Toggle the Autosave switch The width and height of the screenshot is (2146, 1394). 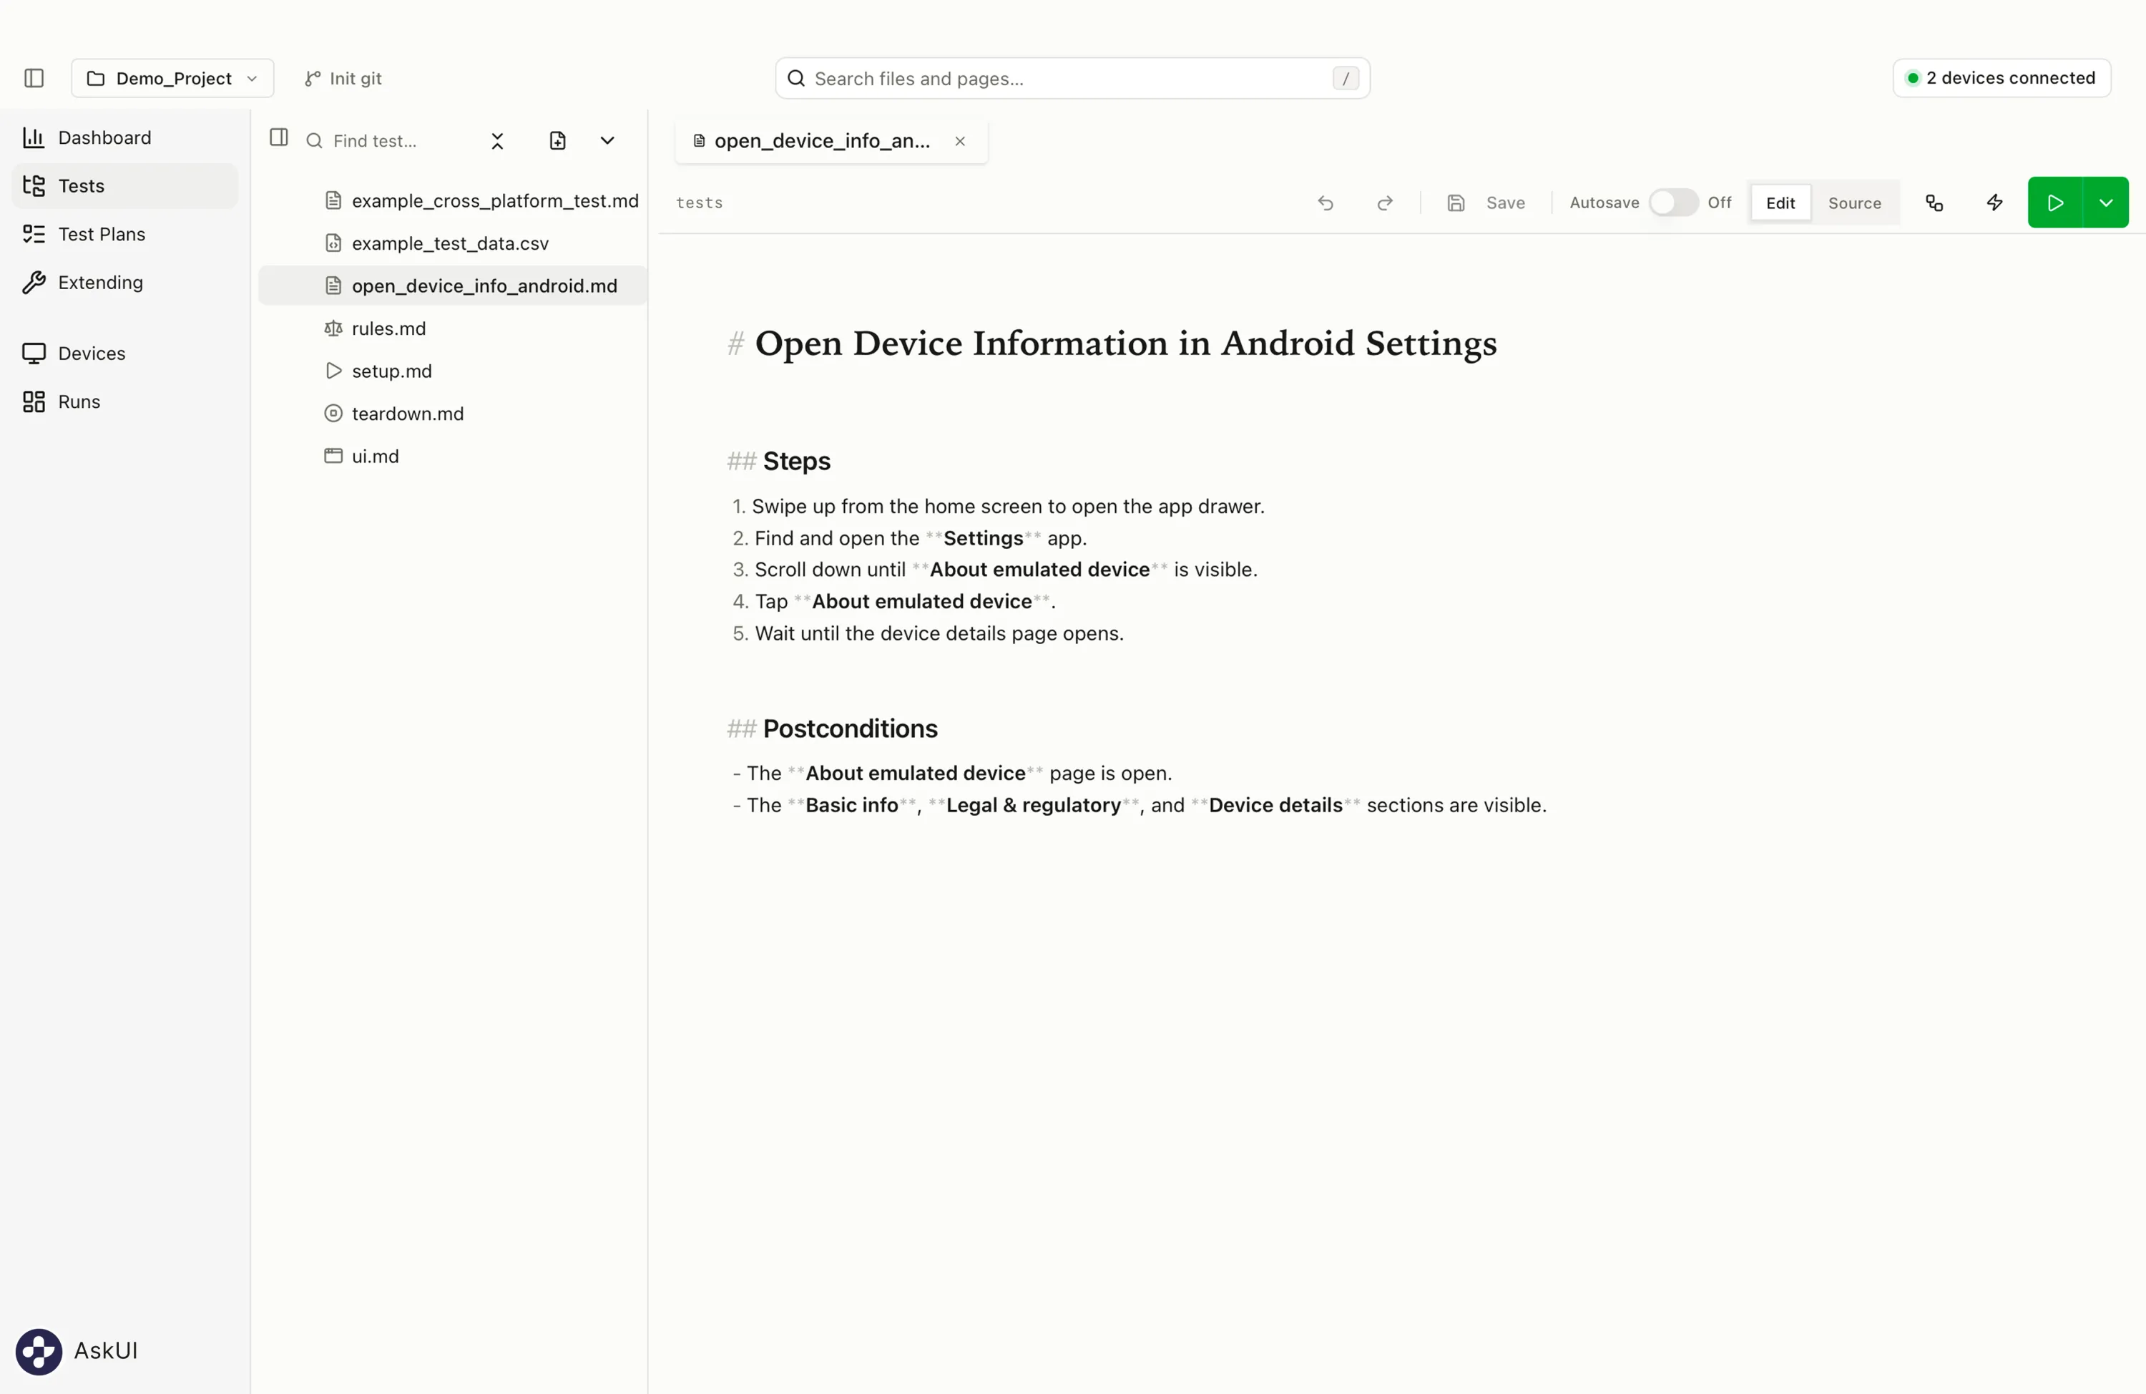pyautogui.click(x=1672, y=203)
